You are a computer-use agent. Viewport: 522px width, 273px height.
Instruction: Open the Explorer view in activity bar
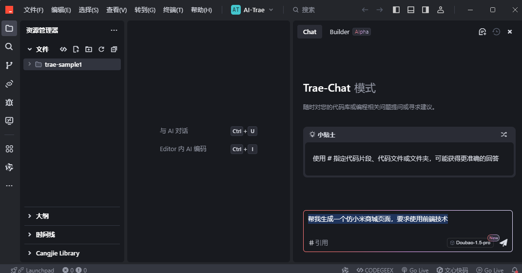[x=9, y=28]
